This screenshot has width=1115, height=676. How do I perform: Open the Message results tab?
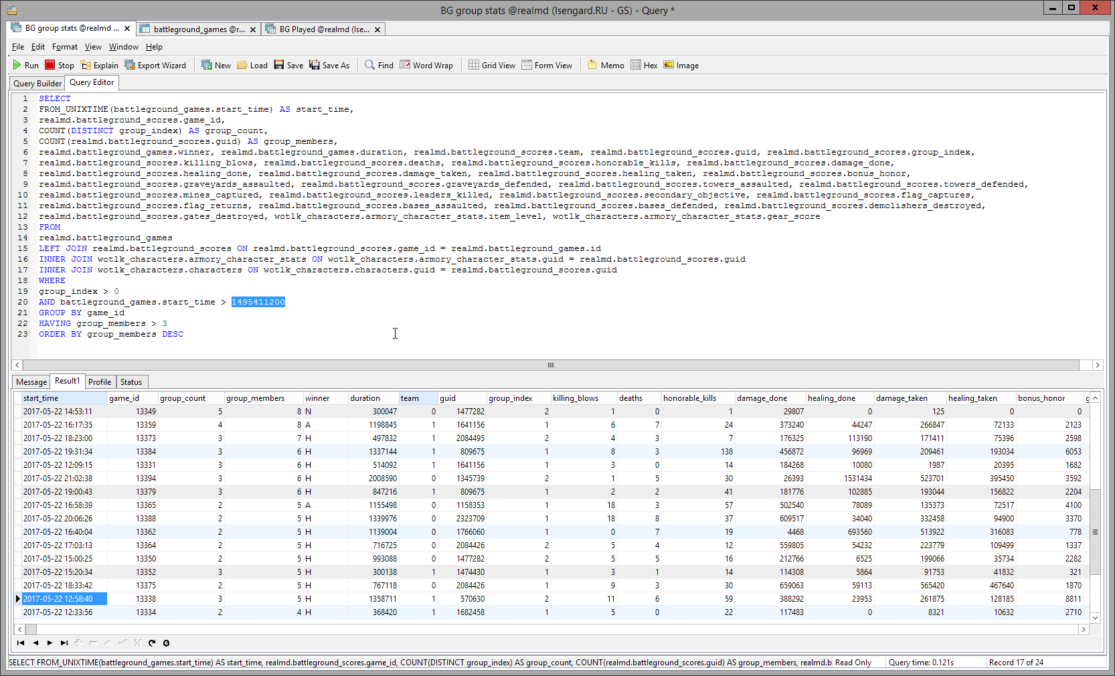(31, 382)
